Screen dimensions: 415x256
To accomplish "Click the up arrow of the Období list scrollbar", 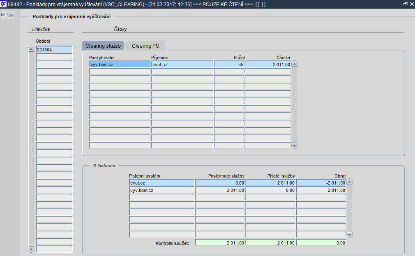I will (31, 49).
